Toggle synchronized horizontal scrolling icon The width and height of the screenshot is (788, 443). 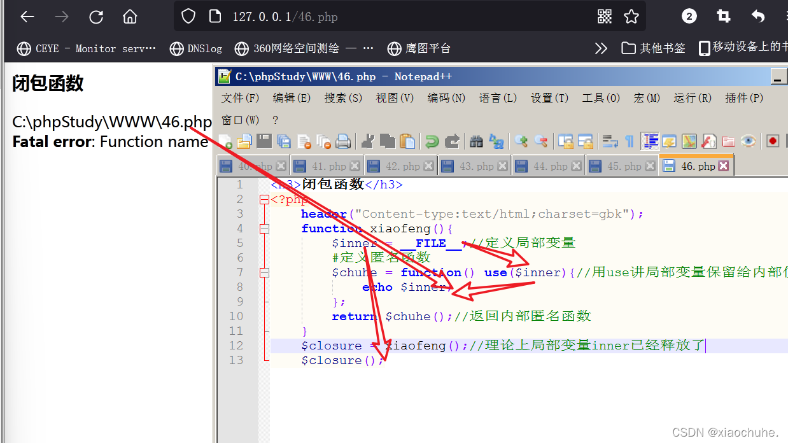pos(585,141)
